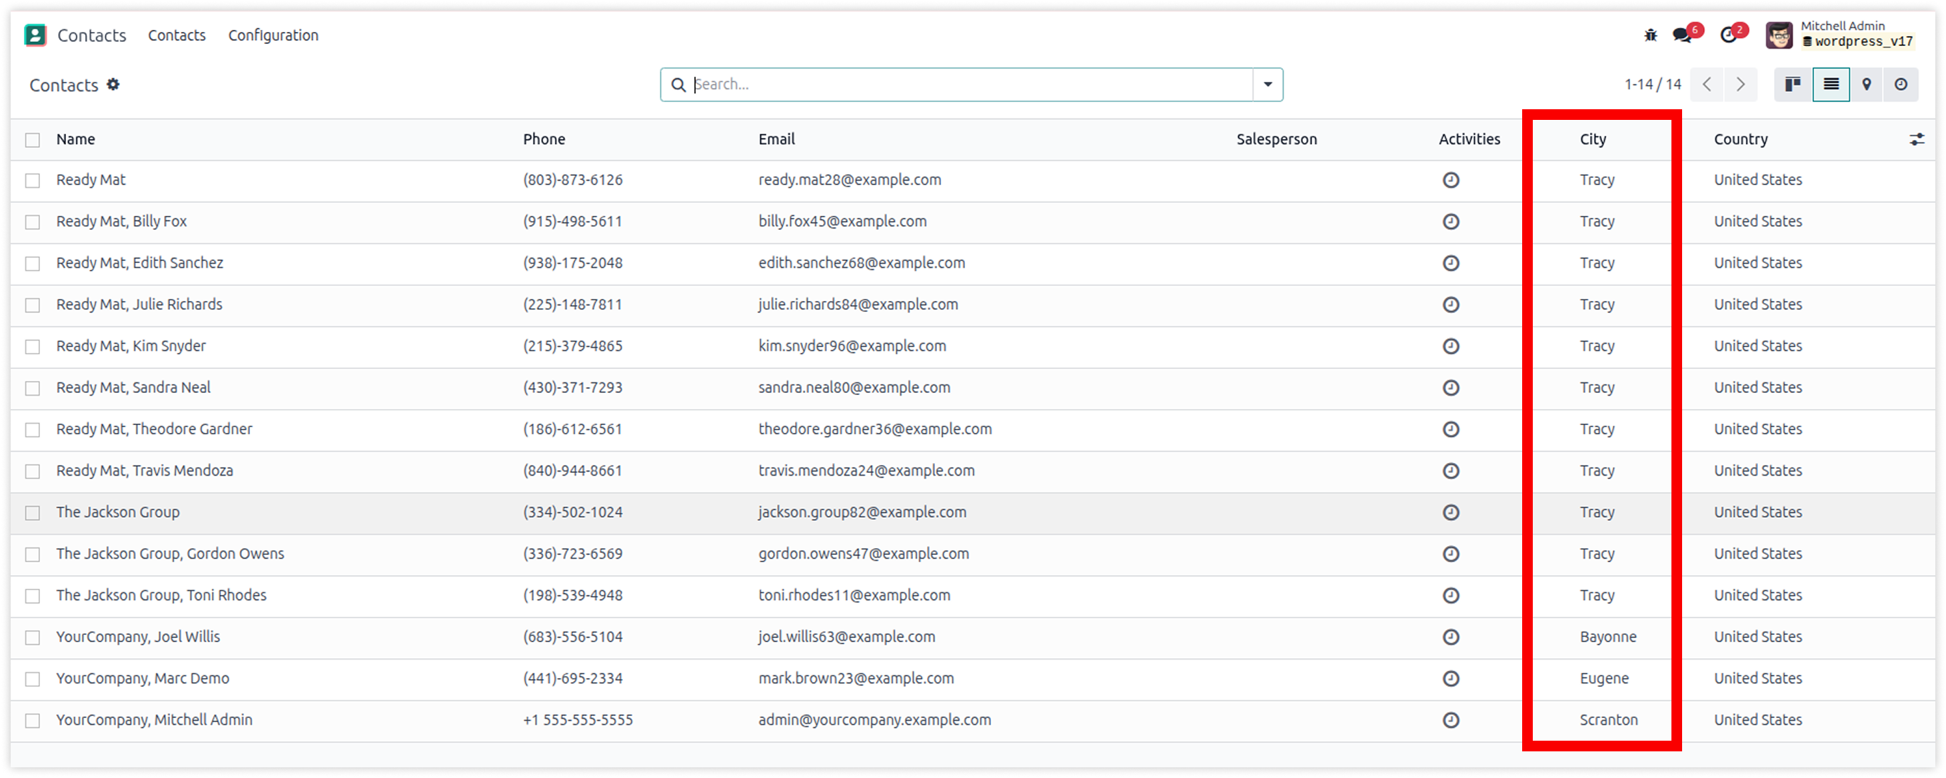The image size is (1946, 778).
Task: Switch to Activity view
Action: point(1901,85)
